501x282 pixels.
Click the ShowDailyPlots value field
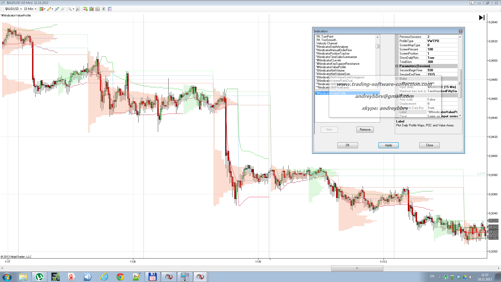click(442, 58)
